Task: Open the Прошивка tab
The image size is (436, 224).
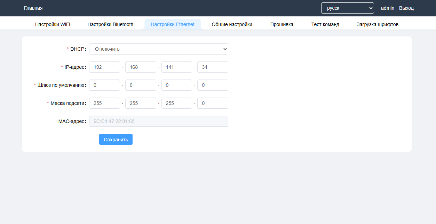Action: coord(282,24)
